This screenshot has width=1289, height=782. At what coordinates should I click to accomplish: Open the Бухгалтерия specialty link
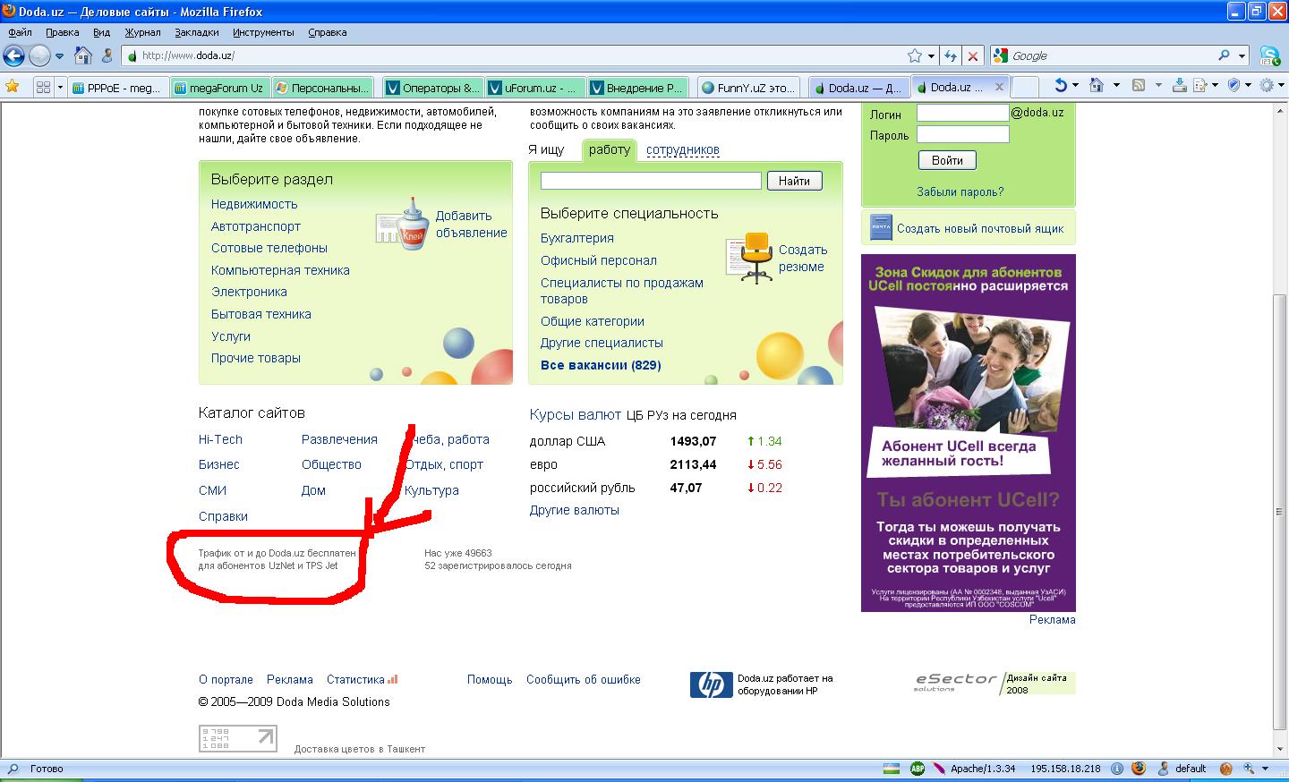577,238
